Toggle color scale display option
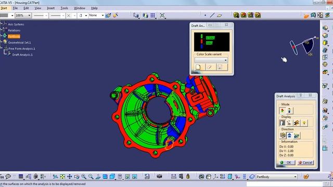 click(282, 123)
